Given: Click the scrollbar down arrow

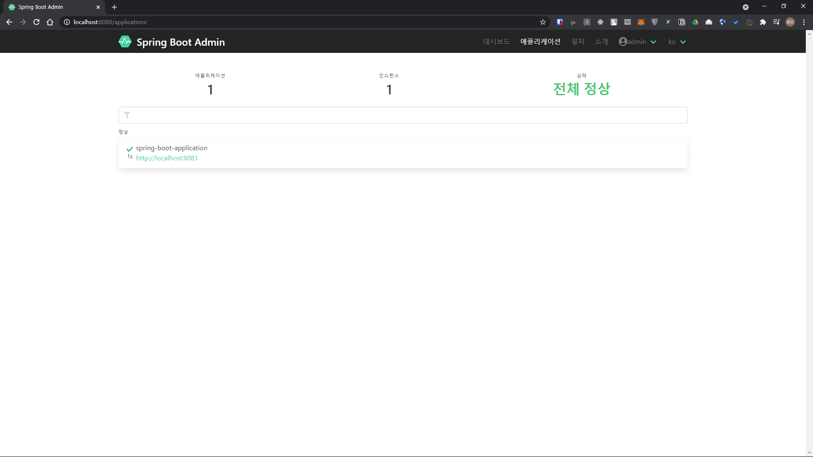Looking at the screenshot, I should [809, 453].
